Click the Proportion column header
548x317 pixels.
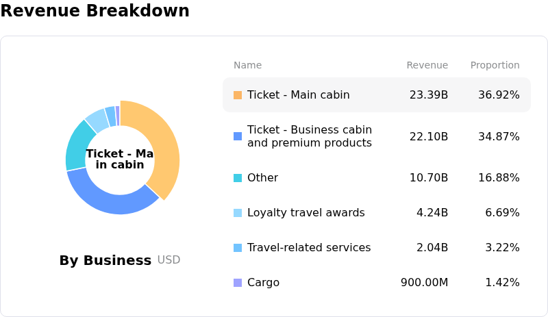[495, 66]
